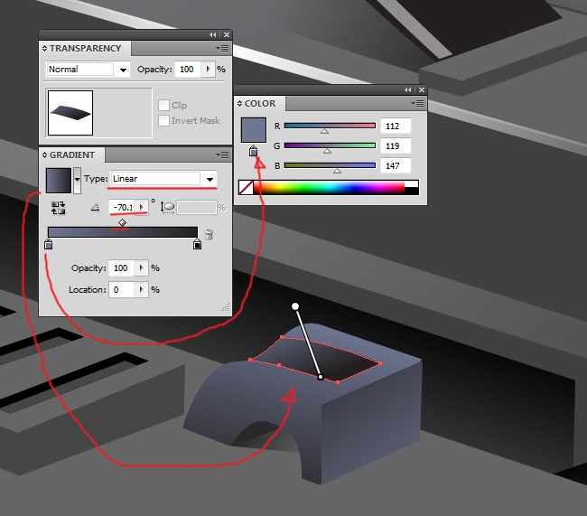Click the gradient stop icon below the color swatch

pyautogui.click(x=254, y=151)
